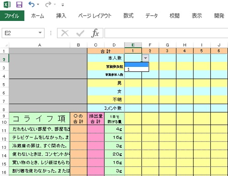Click the コメント数 label cell
Viewport: 228px width, 176px height.
pos(106,108)
